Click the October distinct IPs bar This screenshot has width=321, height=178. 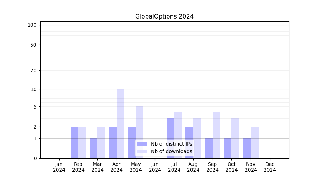(x=228, y=148)
